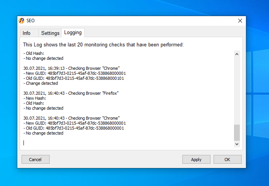
Task: Click the log scrollbar up arrow
Action: point(237,54)
